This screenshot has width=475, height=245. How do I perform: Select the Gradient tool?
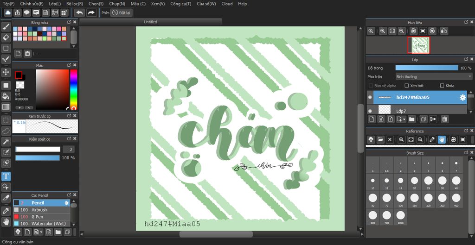pyautogui.click(x=6, y=107)
